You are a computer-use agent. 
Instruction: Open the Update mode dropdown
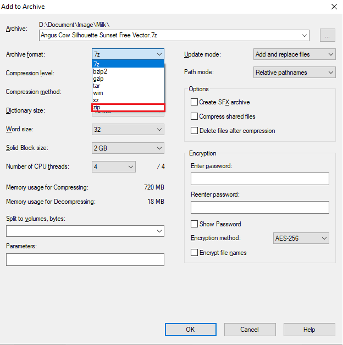tap(295, 54)
